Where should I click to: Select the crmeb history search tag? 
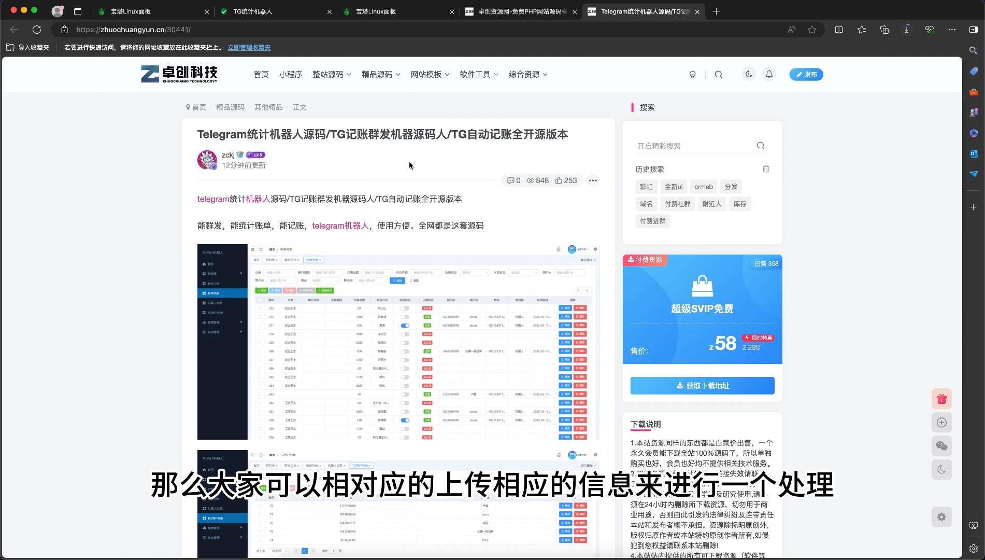coord(703,187)
